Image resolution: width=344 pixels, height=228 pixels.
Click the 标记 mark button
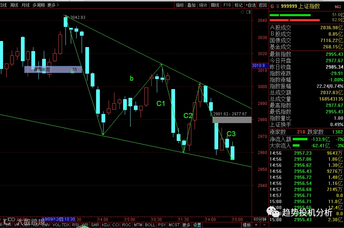(238, 5)
